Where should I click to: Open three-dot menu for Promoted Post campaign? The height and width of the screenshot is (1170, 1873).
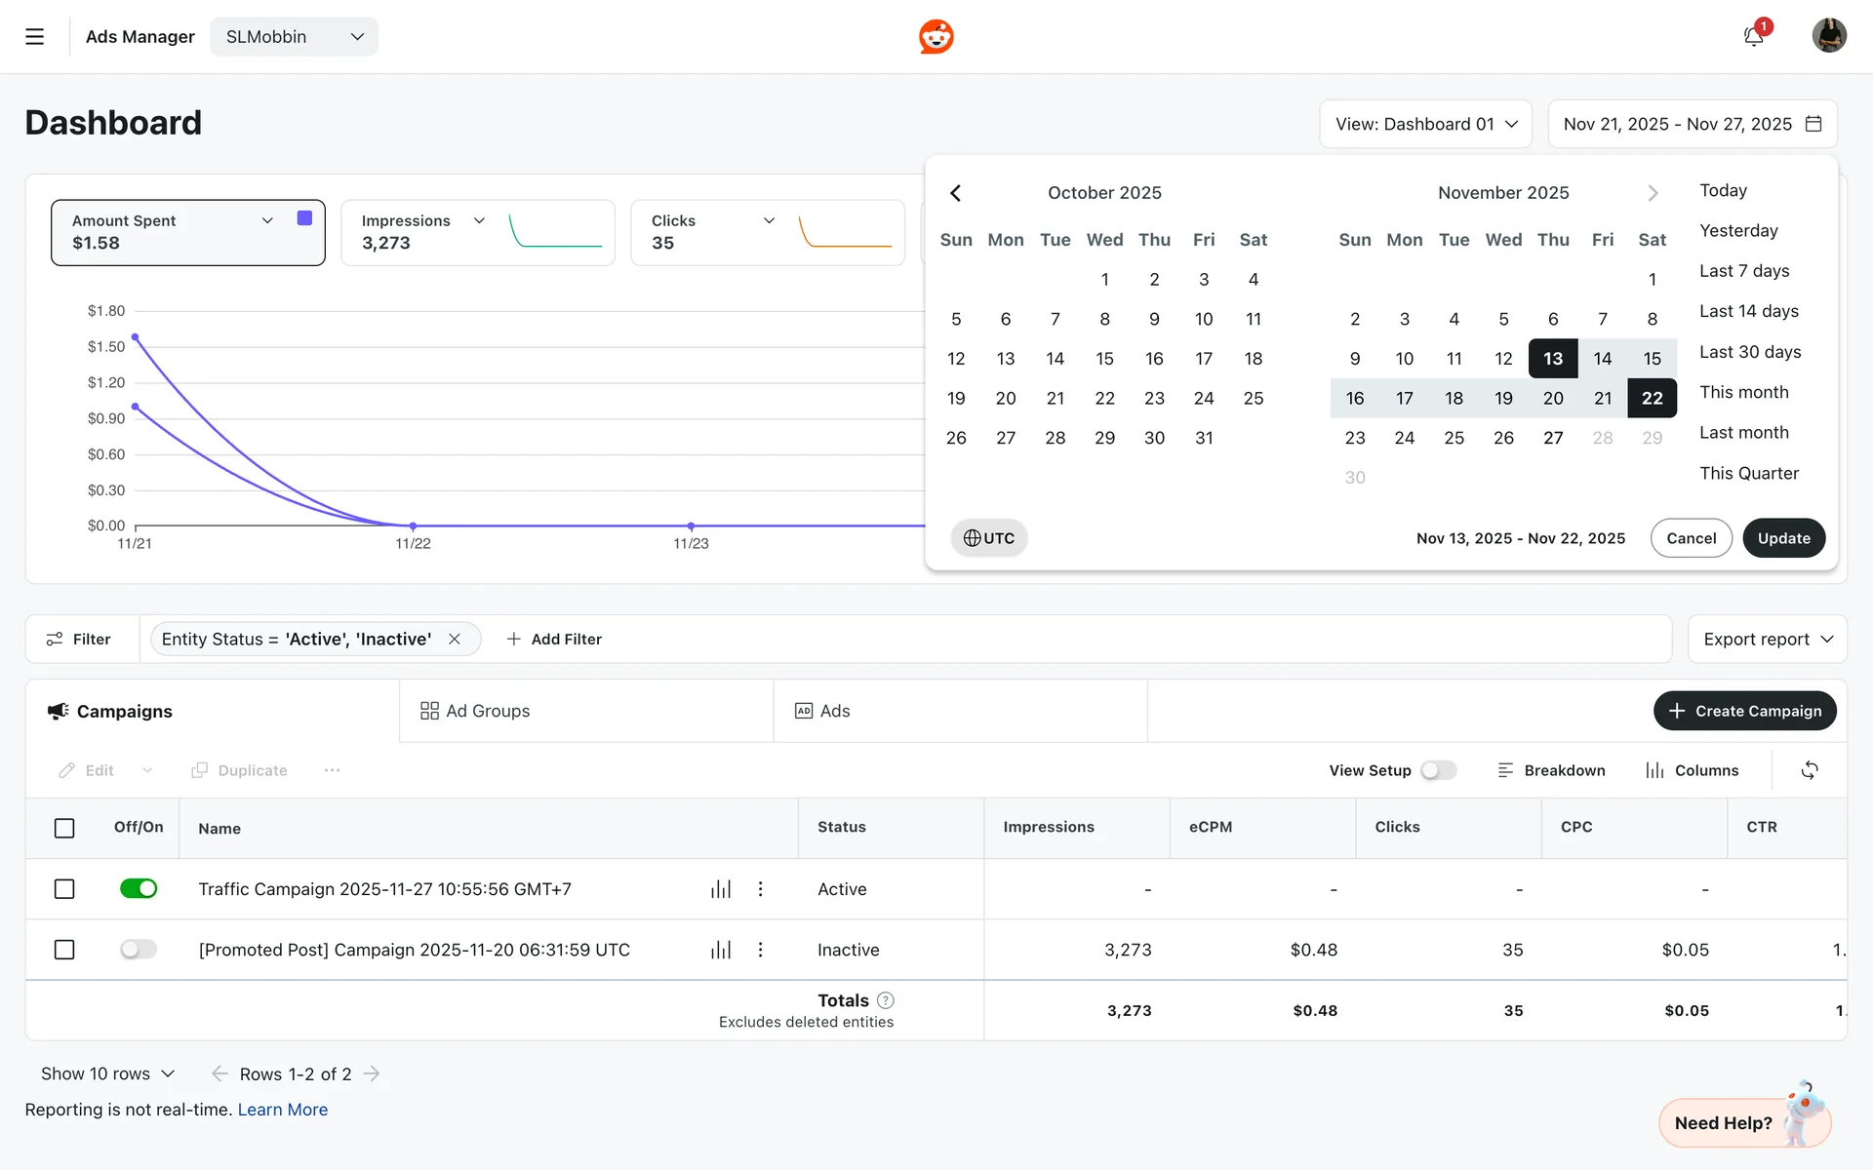[761, 950]
